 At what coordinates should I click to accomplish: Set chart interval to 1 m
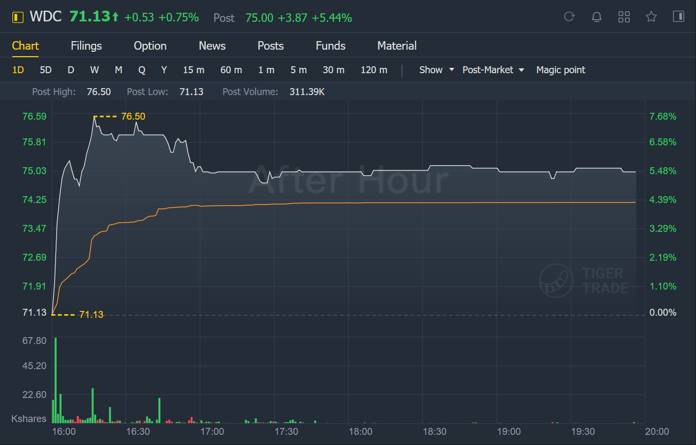pyautogui.click(x=266, y=70)
